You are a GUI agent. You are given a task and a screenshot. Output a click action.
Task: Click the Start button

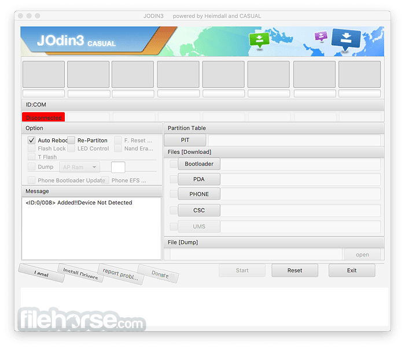pyautogui.click(x=242, y=270)
